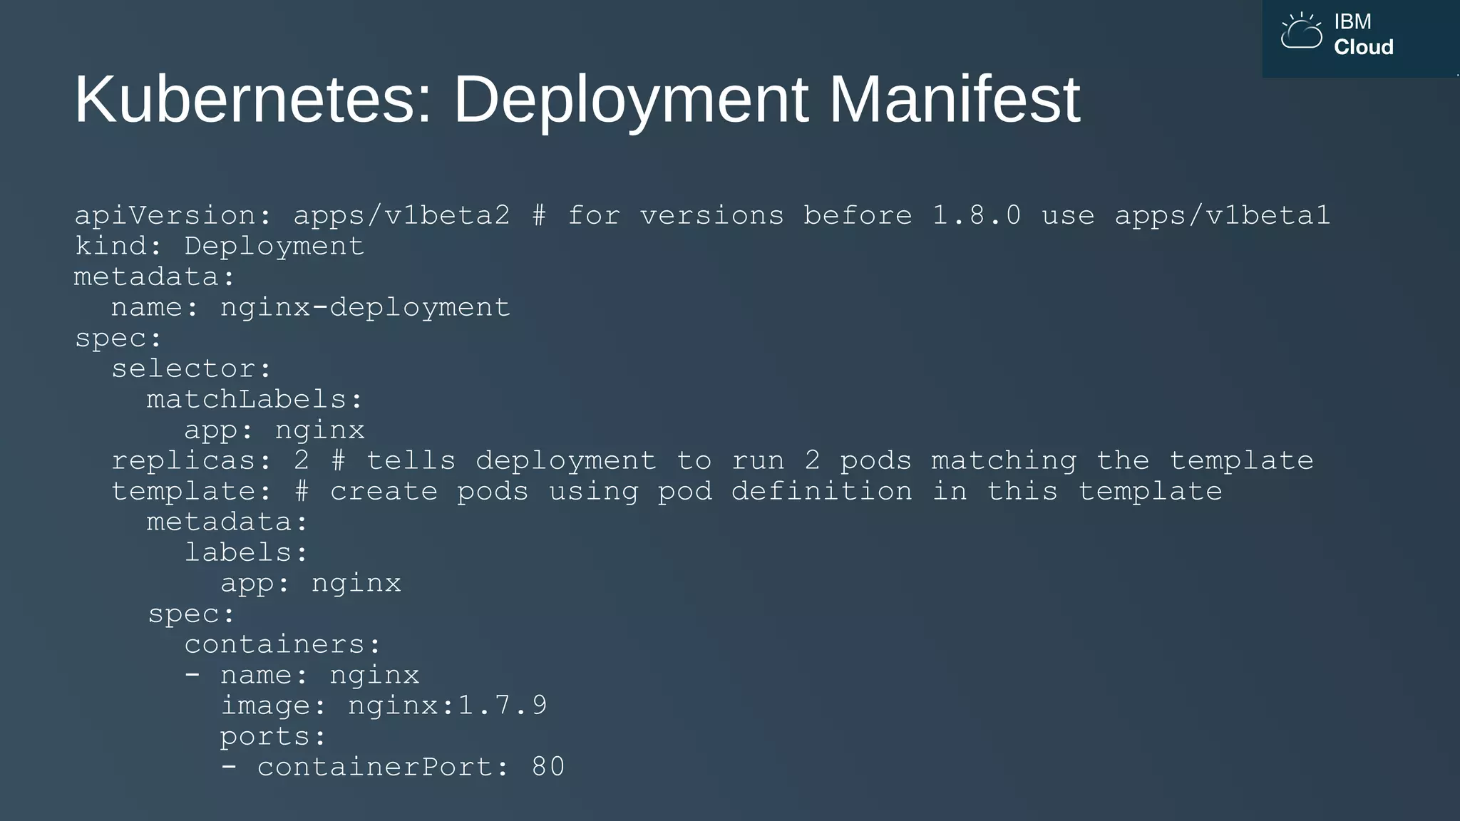The width and height of the screenshot is (1460, 821).
Task: Click the 'kind: Deployment' line
Action: [220, 246]
